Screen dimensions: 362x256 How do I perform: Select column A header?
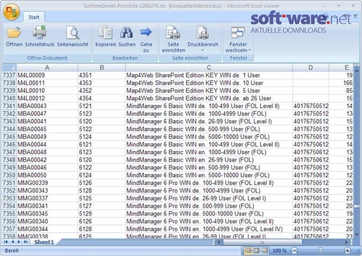point(47,67)
